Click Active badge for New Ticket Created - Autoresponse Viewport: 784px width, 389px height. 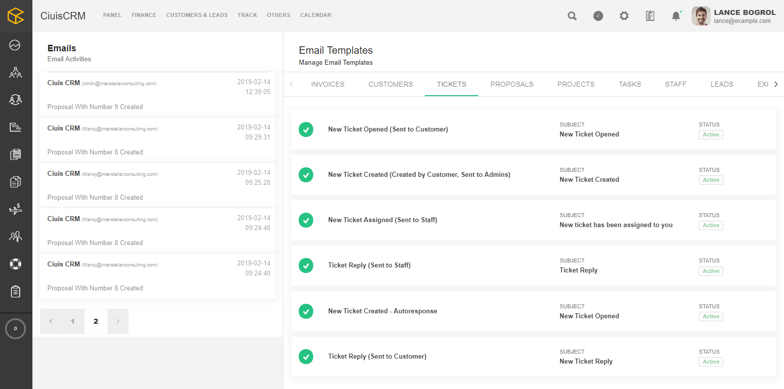click(711, 316)
